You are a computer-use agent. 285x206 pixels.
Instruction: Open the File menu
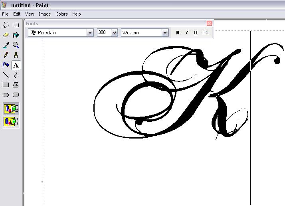tap(5, 14)
